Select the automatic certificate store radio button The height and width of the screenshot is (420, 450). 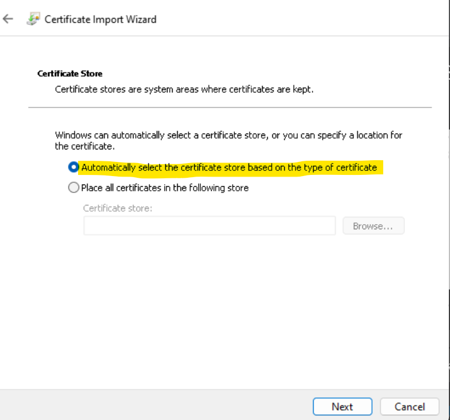coord(74,167)
